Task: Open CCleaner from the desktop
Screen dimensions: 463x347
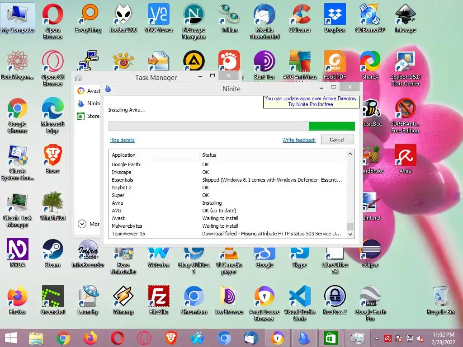Action: click(300, 18)
